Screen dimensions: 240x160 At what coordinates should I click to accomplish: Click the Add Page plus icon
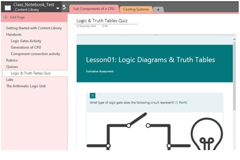pyautogui.click(x=6, y=17)
